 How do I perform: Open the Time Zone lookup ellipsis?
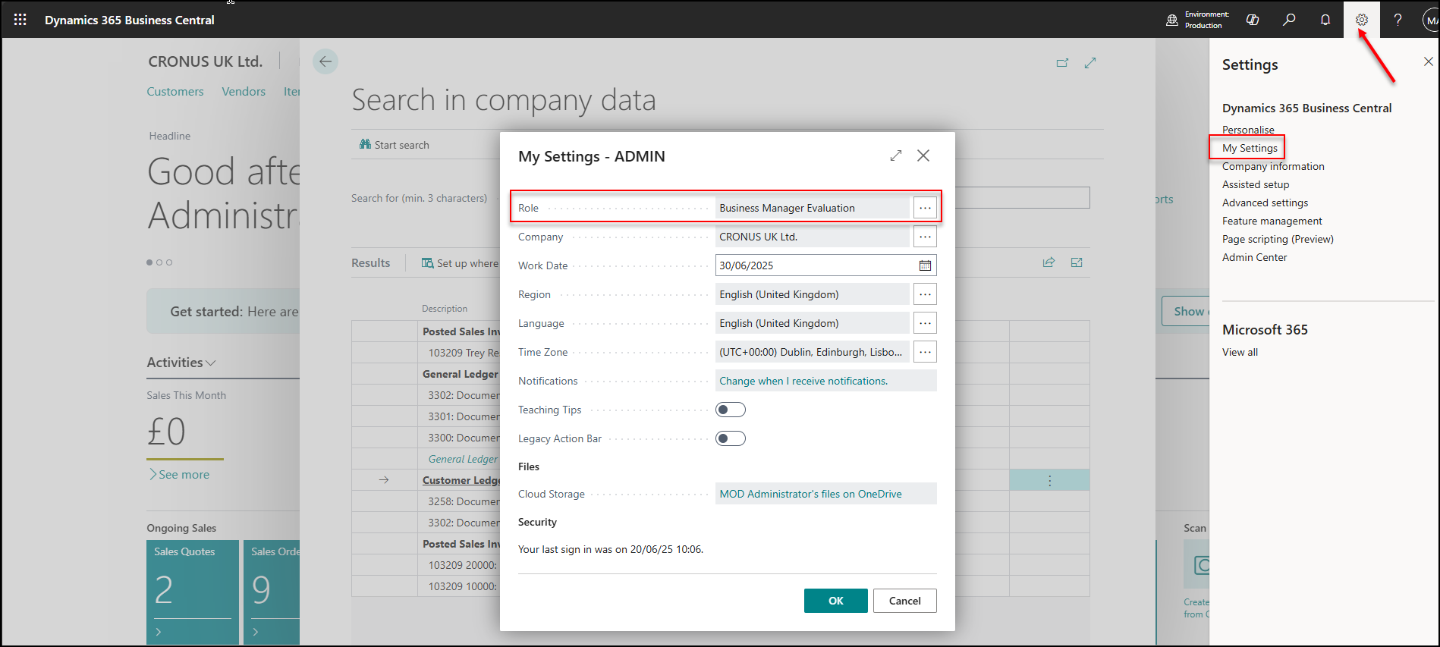[x=925, y=352]
